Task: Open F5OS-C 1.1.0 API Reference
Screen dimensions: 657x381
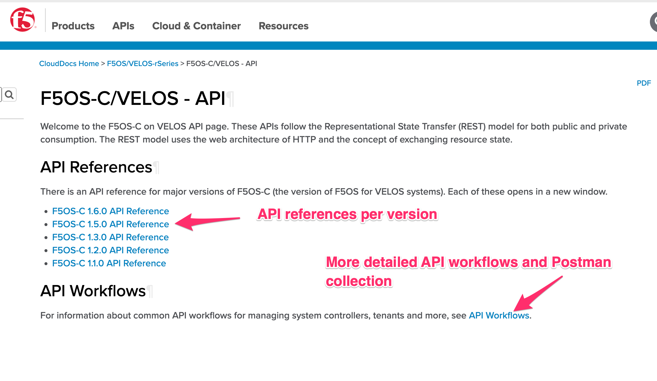Action: pyautogui.click(x=109, y=263)
